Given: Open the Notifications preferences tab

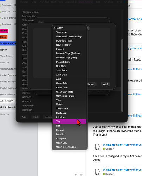Looking at the screenshot, I should tap(57, 2).
